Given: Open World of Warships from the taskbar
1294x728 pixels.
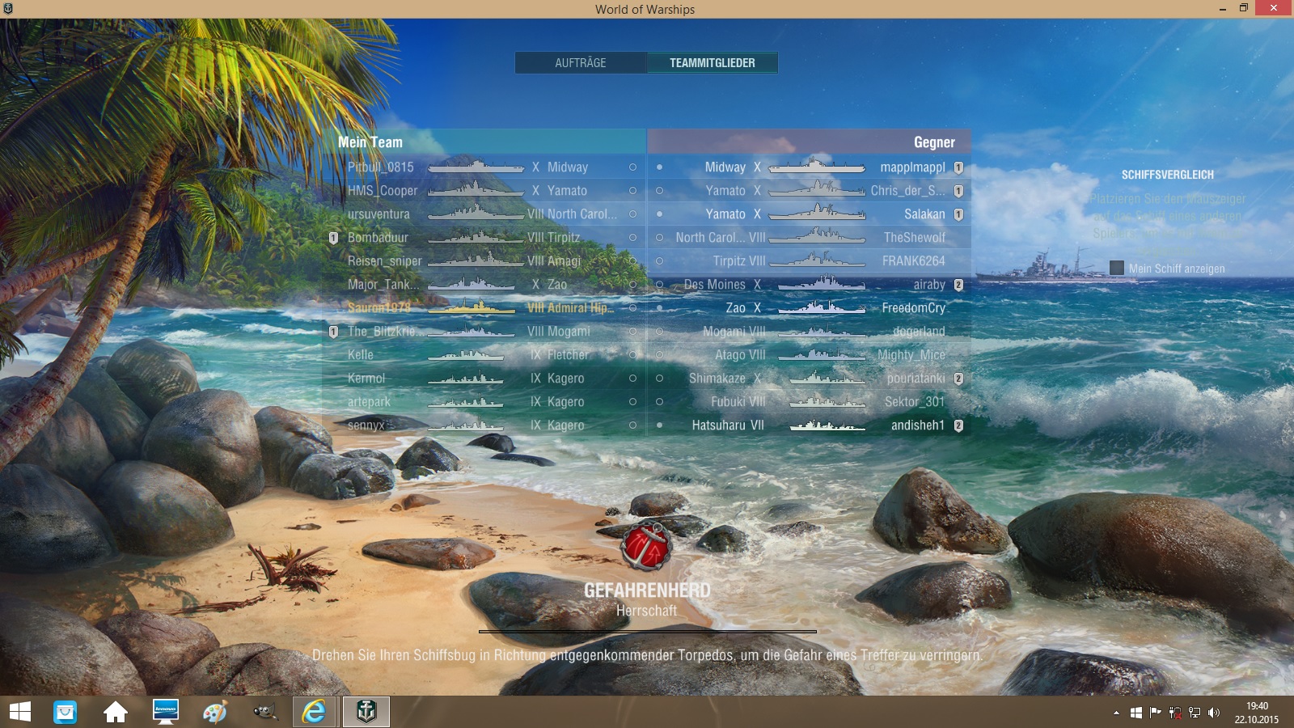Looking at the screenshot, I should pos(366,712).
